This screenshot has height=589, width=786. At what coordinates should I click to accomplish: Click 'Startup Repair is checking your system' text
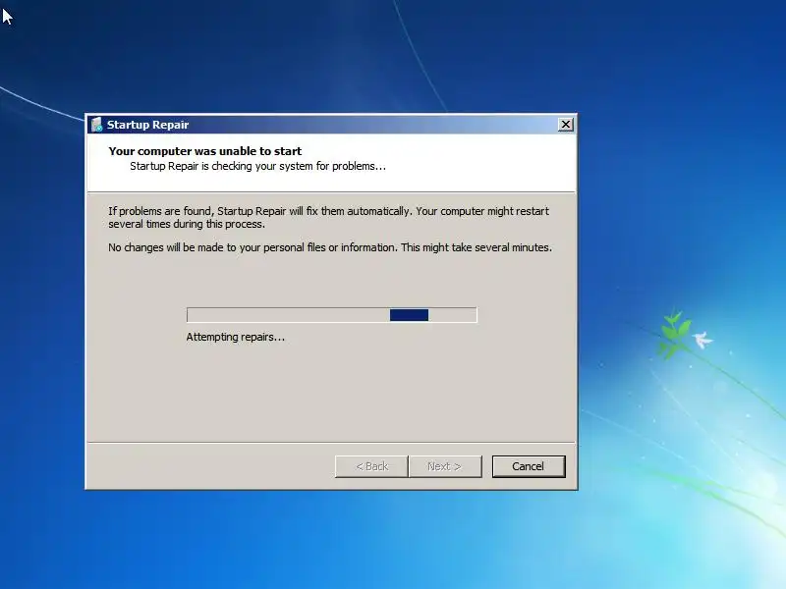pos(257,166)
